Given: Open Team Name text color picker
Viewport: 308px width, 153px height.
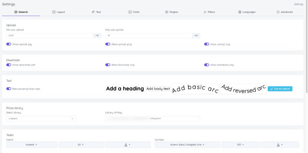Looking at the screenshot, I should 127,144.
